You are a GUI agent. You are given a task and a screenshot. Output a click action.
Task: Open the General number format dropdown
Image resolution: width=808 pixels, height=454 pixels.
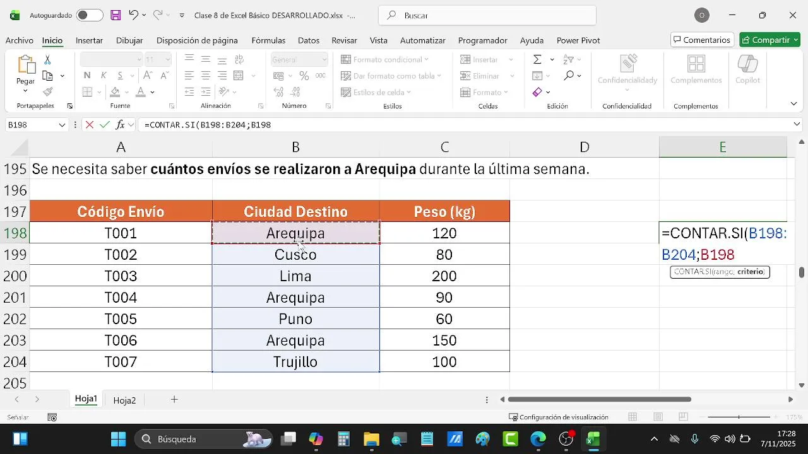coord(324,59)
